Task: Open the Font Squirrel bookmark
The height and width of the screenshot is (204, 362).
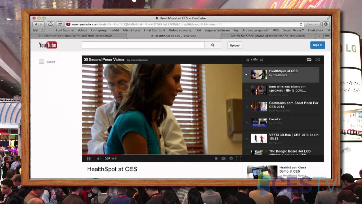Action: tap(65, 30)
